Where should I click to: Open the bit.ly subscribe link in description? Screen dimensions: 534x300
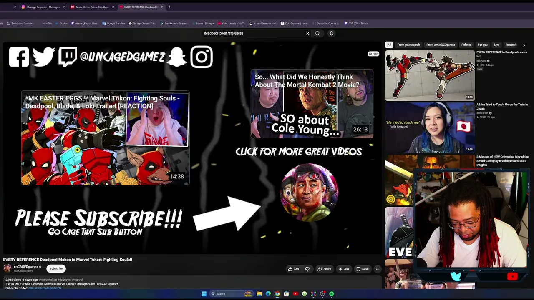point(45,288)
